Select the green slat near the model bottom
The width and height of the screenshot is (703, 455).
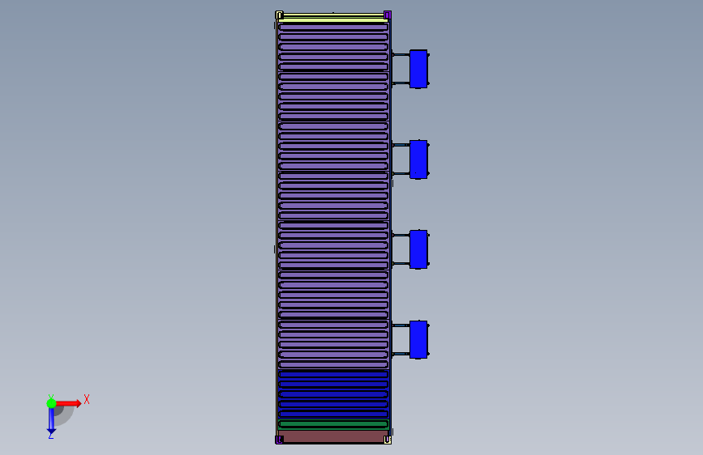[333, 423]
